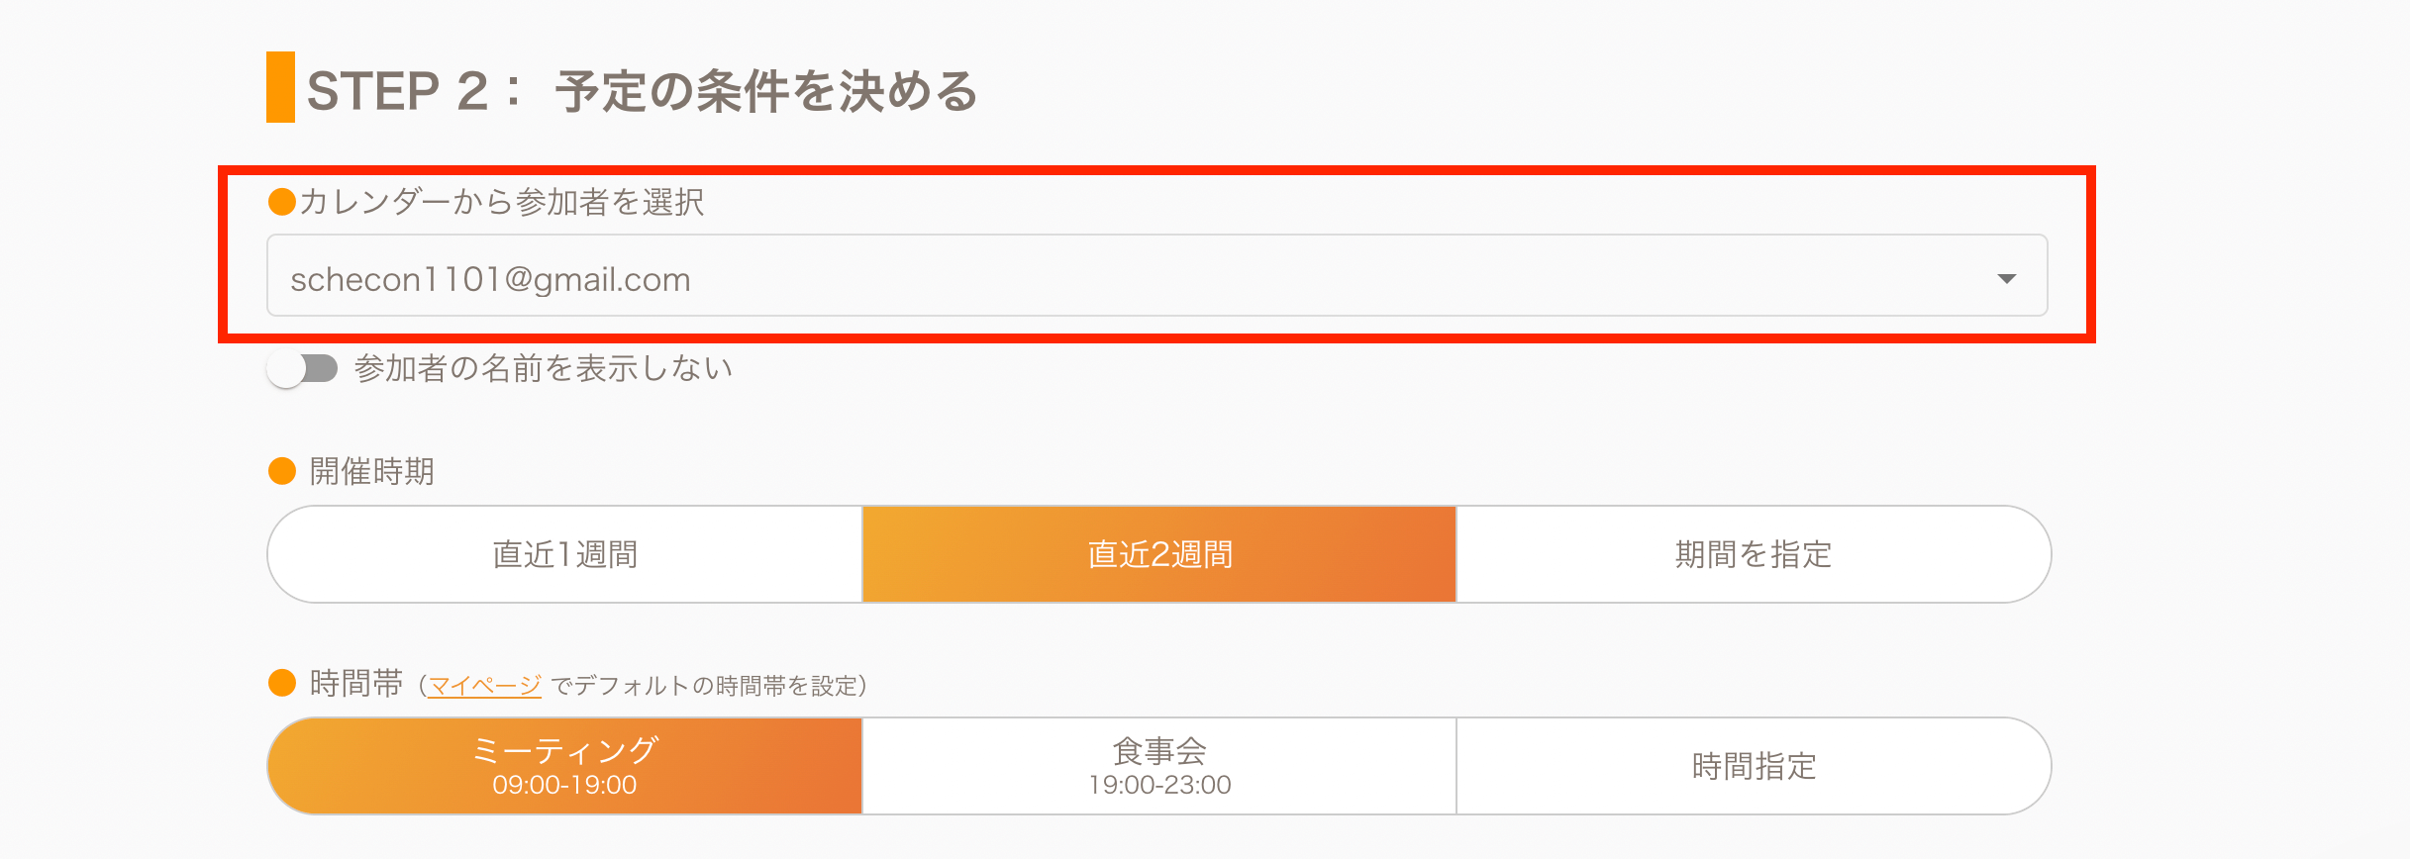
Task: Select the 直近1週間 period option
Action: (x=565, y=554)
